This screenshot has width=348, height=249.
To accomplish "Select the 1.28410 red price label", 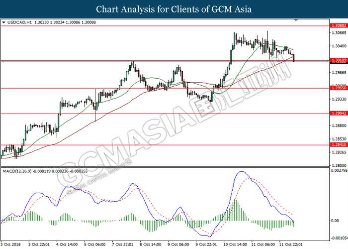I will (x=339, y=145).
